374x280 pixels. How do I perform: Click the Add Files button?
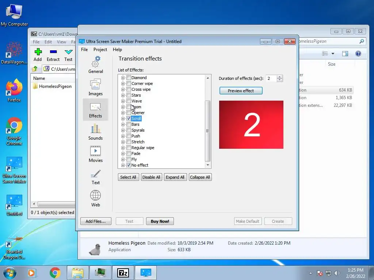(x=96, y=221)
